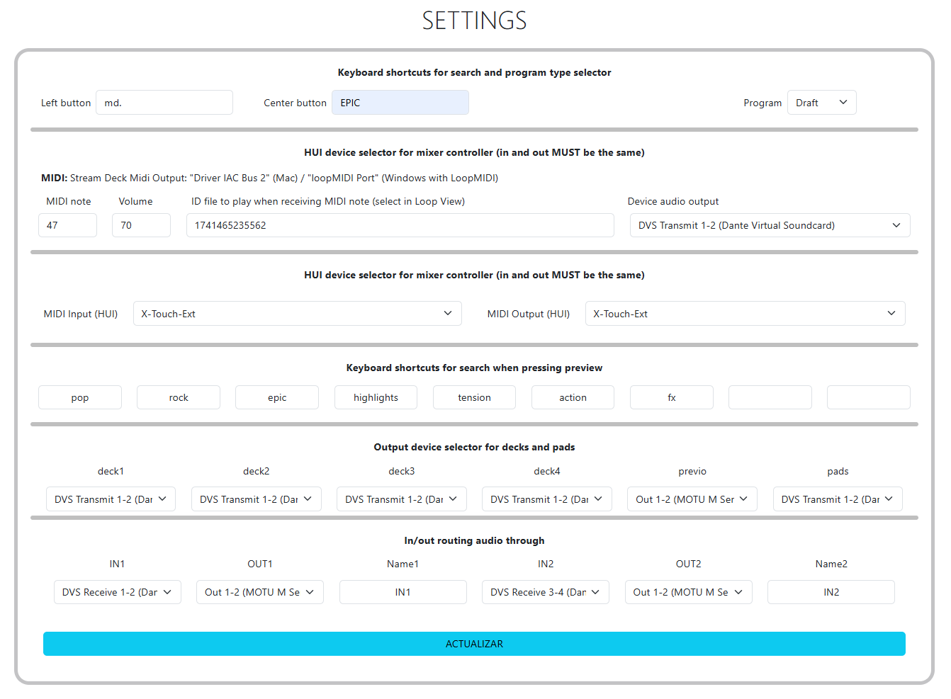This screenshot has height=699, width=951.
Task: Open the OUT2 routing output dropdown
Action: click(x=689, y=592)
